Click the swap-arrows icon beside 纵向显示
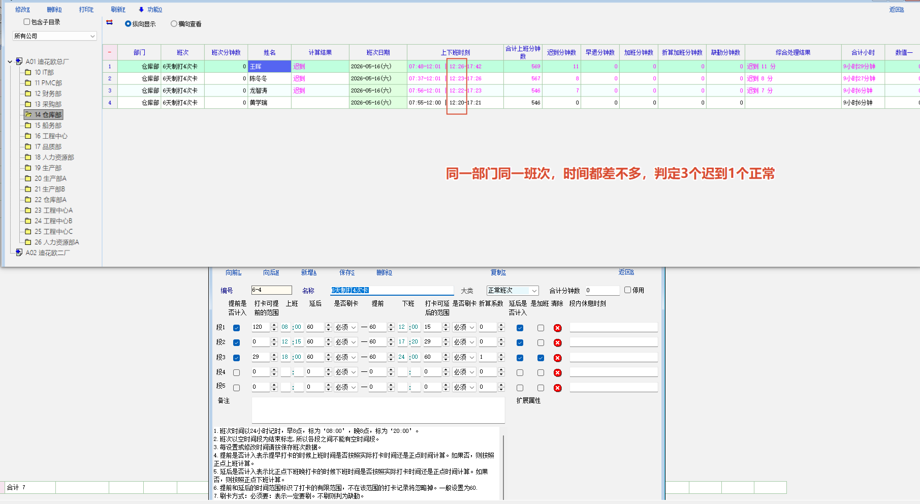The height and width of the screenshot is (504, 920). point(109,22)
